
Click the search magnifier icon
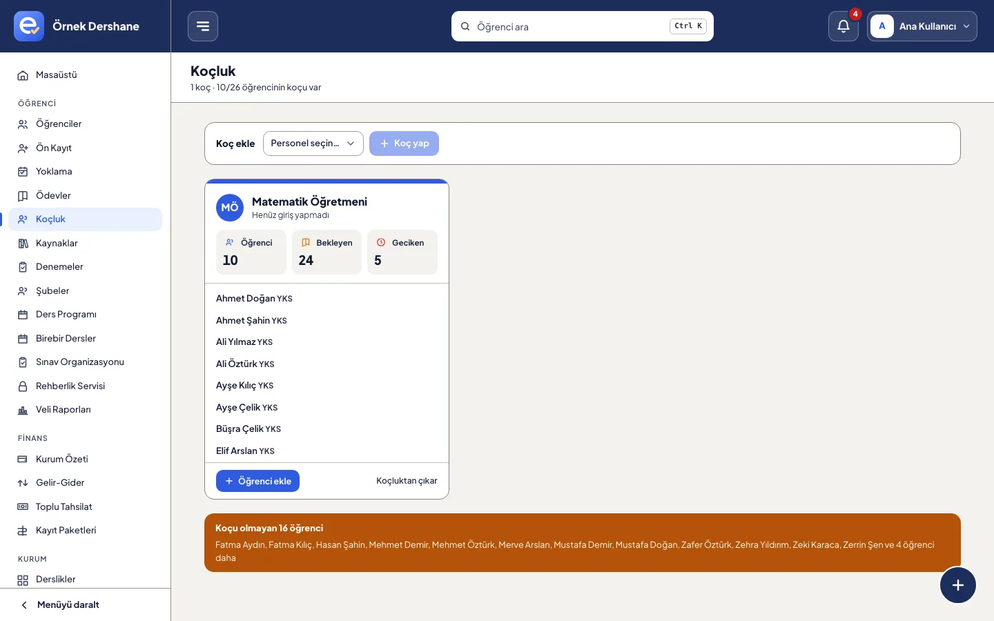coord(465,26)
